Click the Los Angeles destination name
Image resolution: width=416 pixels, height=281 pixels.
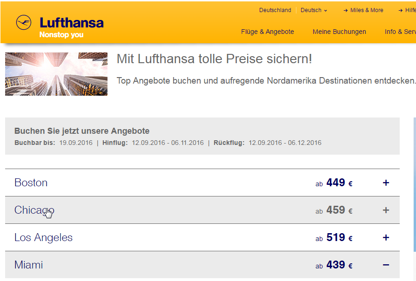click(44, 237)
